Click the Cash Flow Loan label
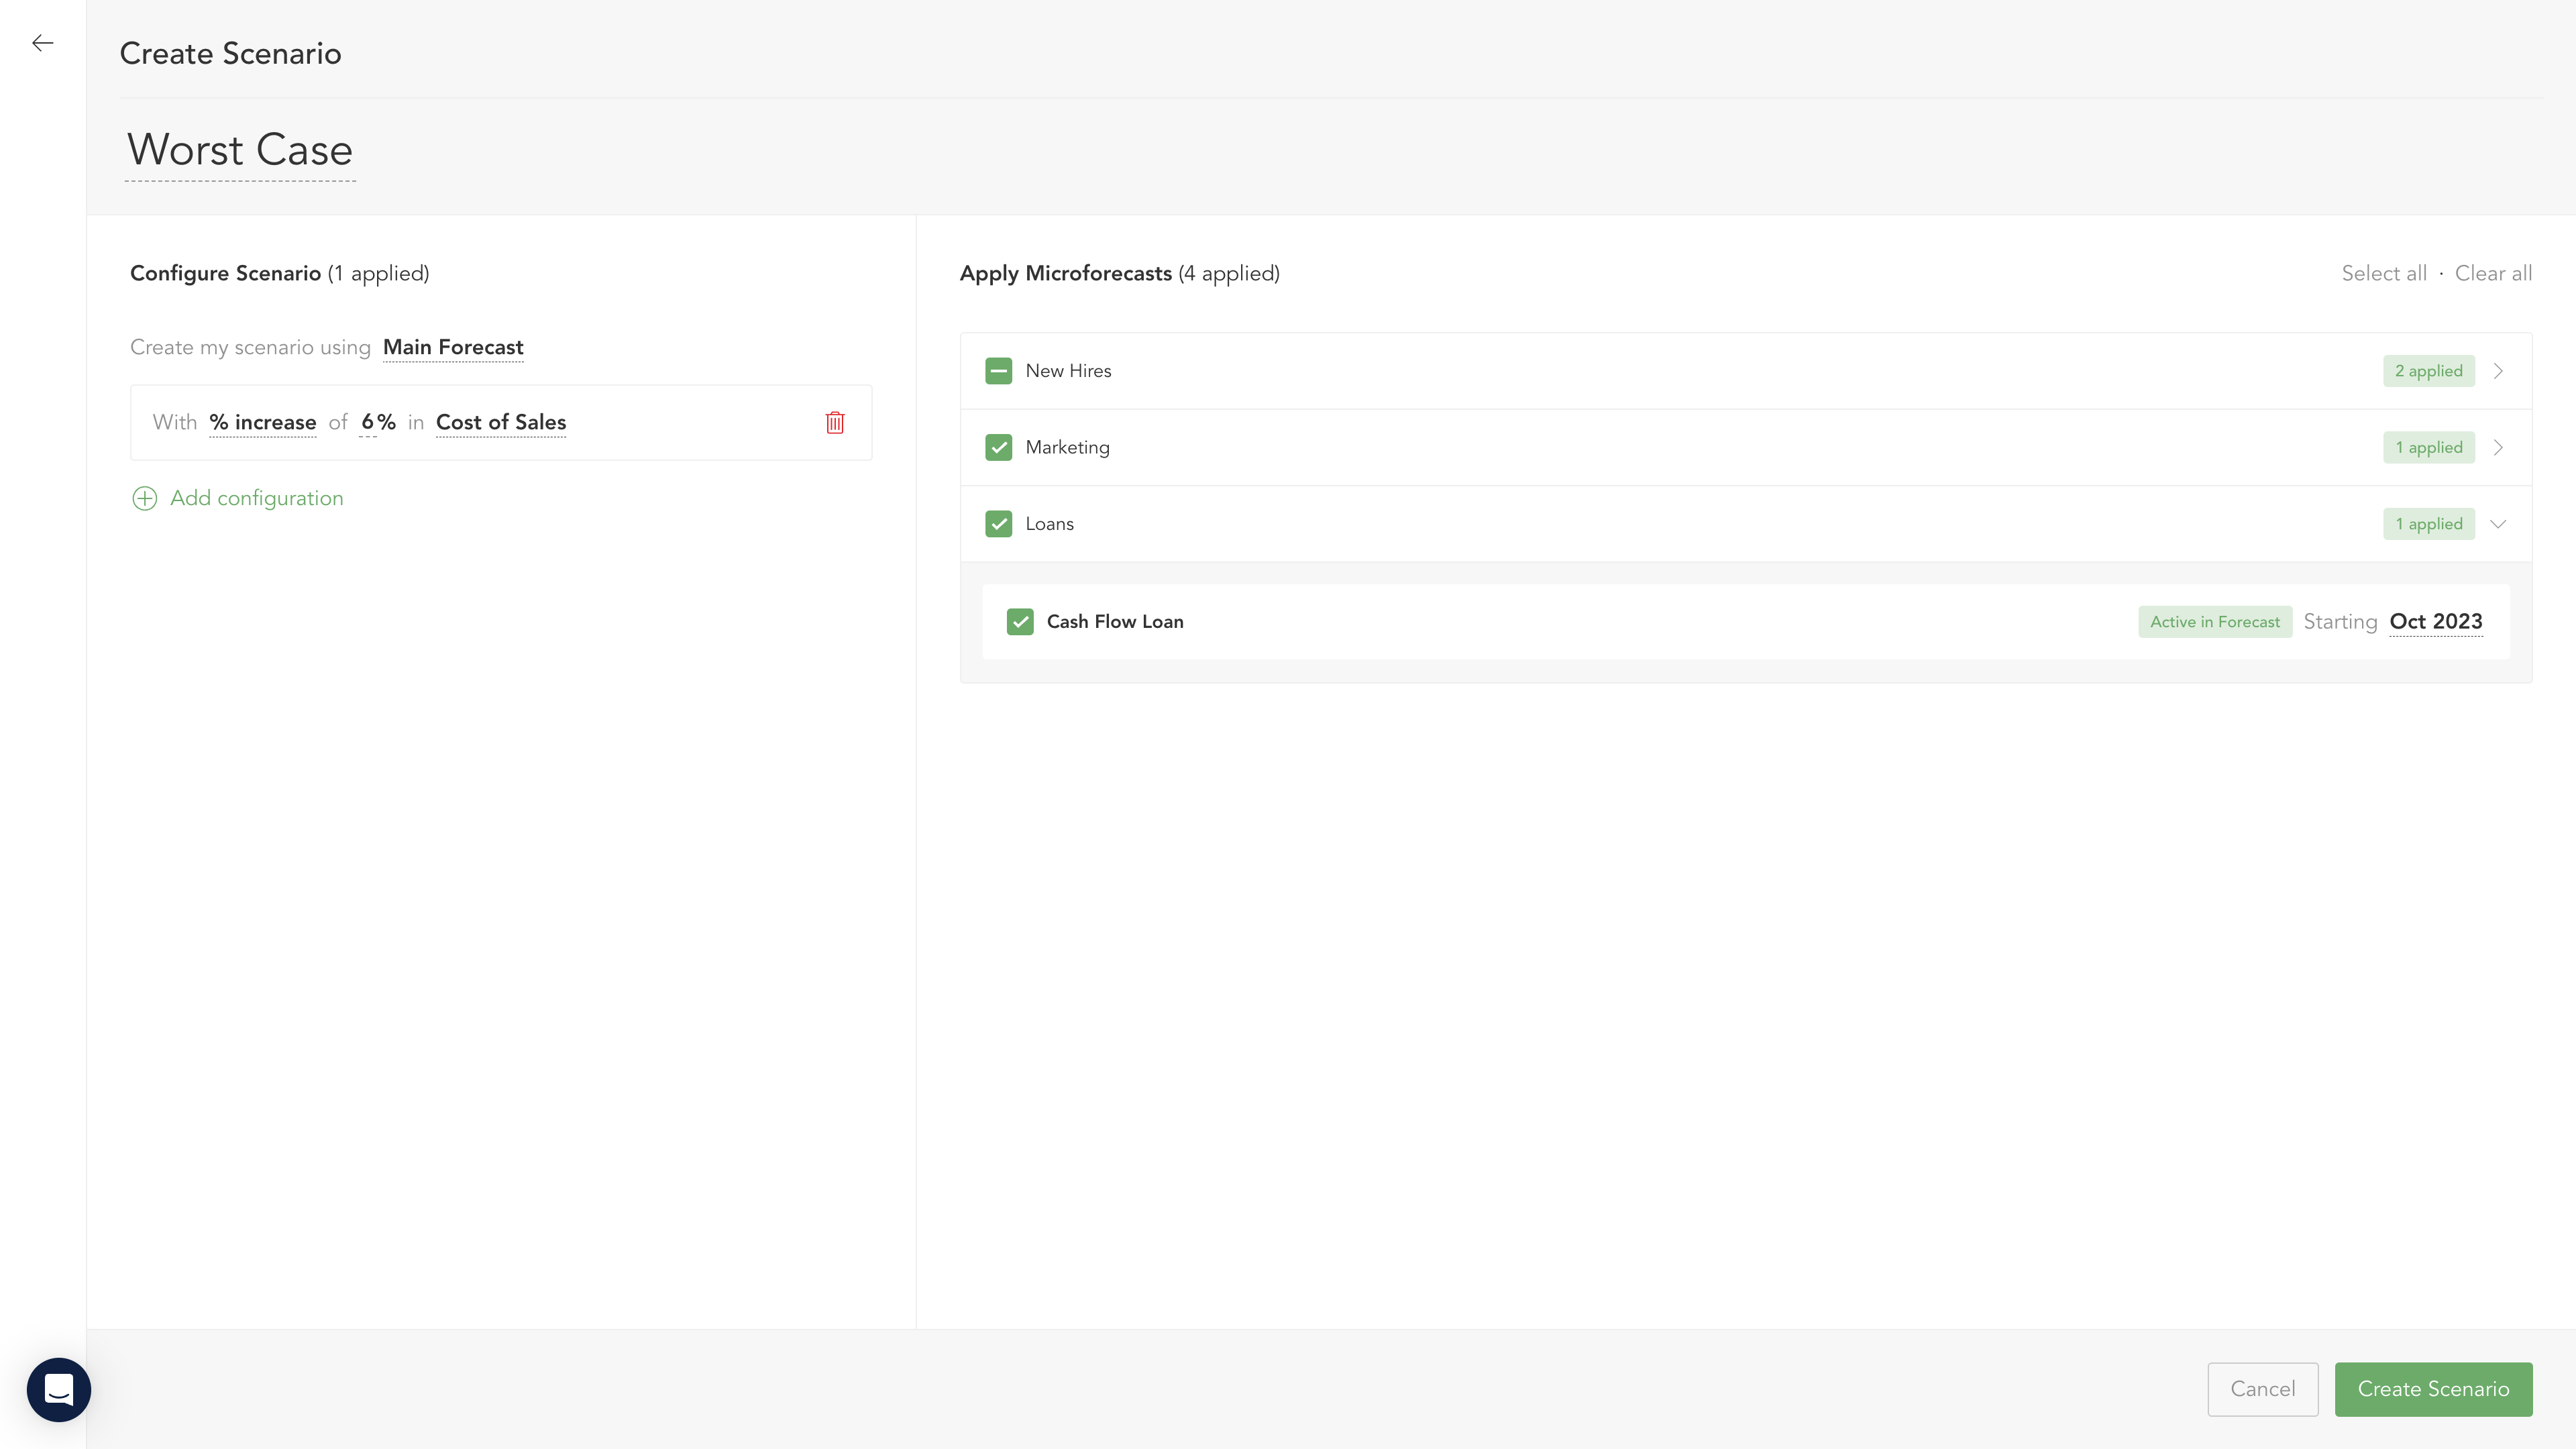 coord(1115,621)
